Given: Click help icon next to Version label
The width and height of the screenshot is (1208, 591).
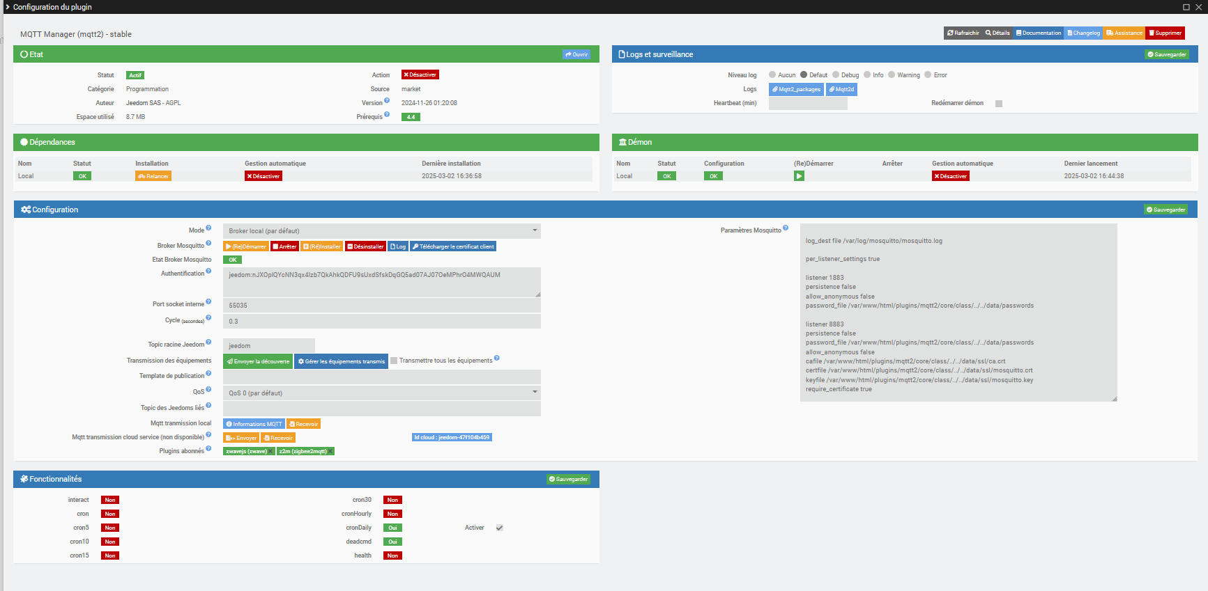Looking at the screenshot, I should pyautogui.click(x=387, y=101).
